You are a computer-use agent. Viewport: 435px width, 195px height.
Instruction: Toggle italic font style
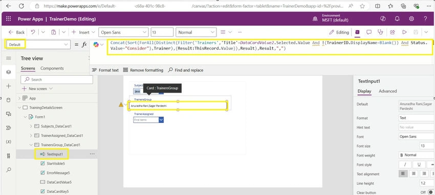405,164
